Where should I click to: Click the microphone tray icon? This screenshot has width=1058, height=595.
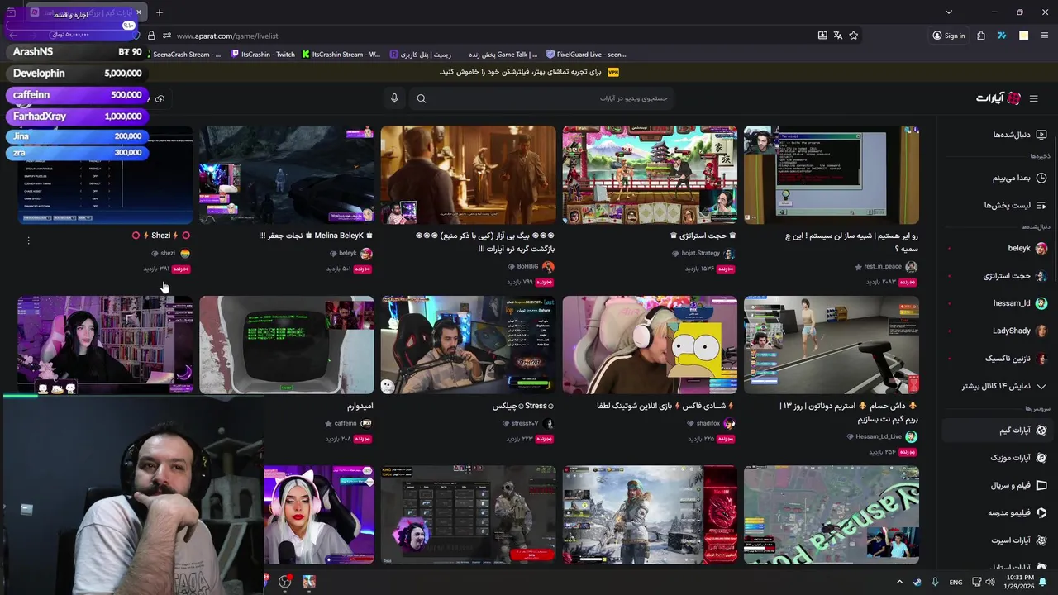(935, 582)
